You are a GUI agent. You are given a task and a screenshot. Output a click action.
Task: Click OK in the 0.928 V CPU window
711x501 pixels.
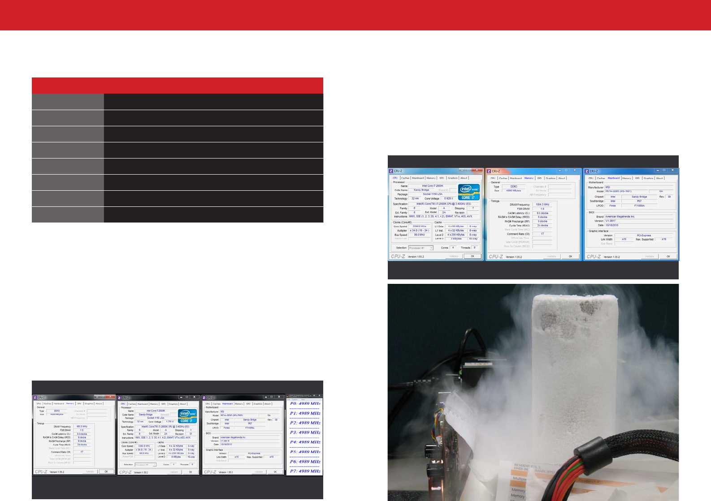pos(472,256)
